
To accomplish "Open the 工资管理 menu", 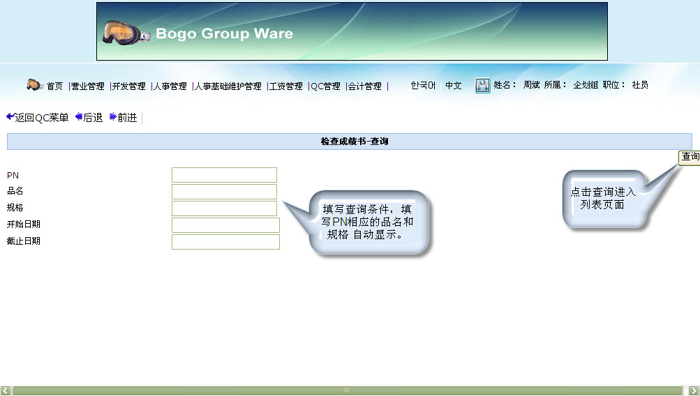I will (285, 86).
